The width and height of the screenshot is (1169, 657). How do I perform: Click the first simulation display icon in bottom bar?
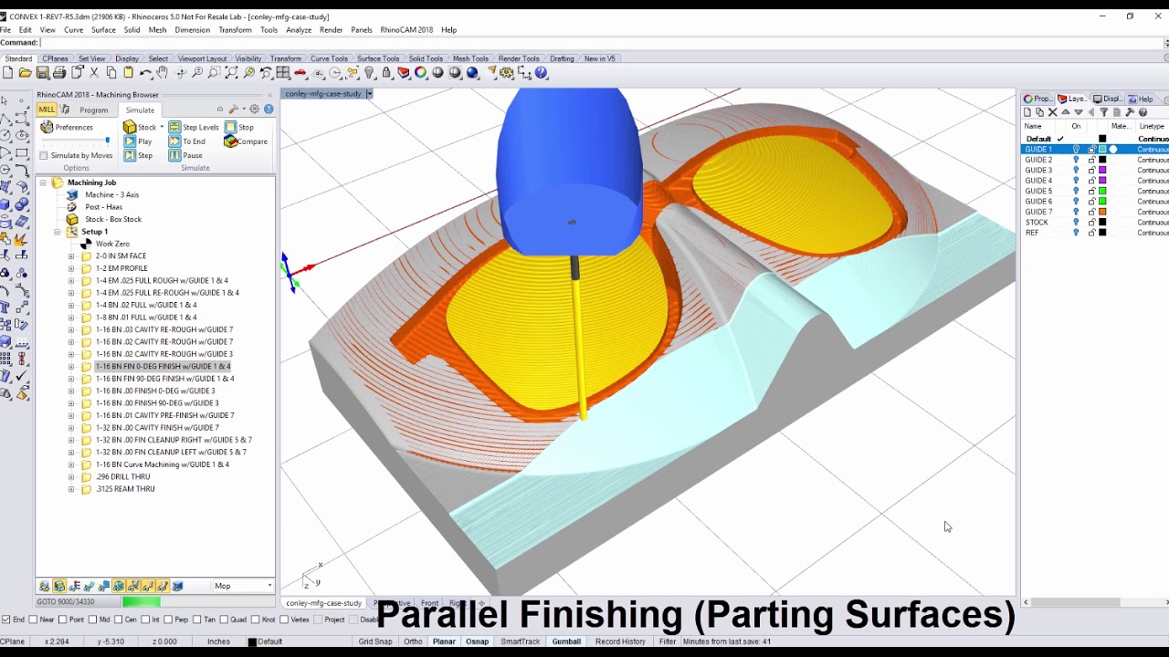44,586
